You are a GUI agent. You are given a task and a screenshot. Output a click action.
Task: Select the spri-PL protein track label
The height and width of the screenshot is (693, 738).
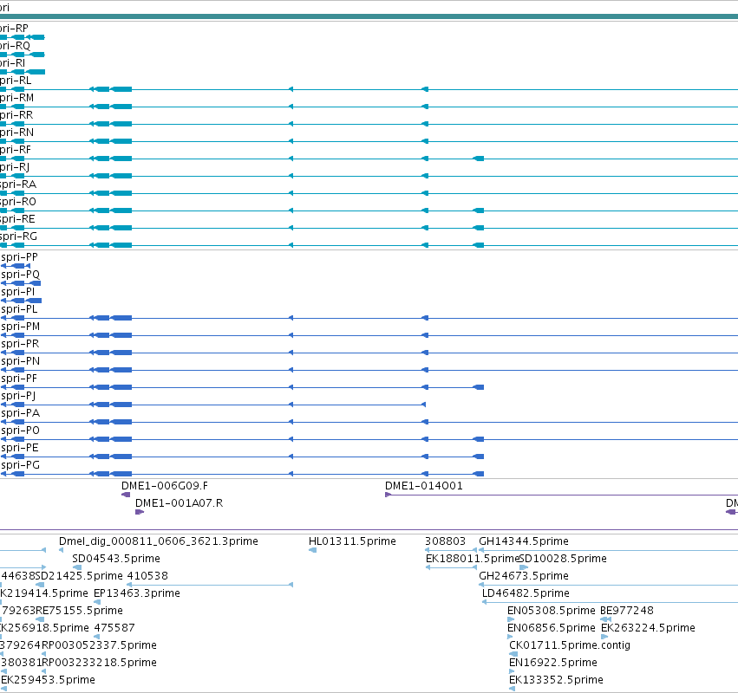(19, 309)
